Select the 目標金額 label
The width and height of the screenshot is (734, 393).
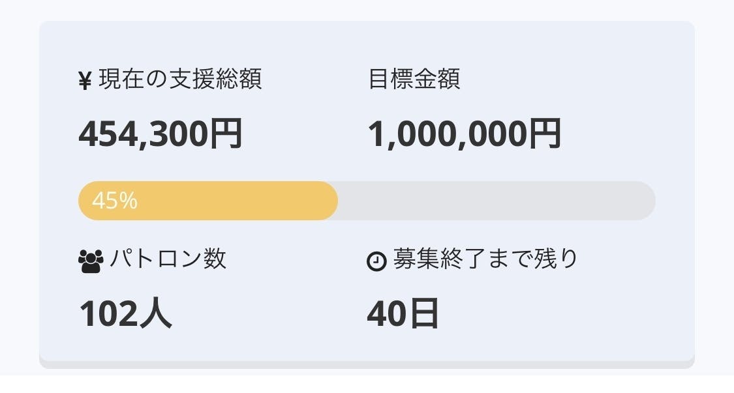414,79
